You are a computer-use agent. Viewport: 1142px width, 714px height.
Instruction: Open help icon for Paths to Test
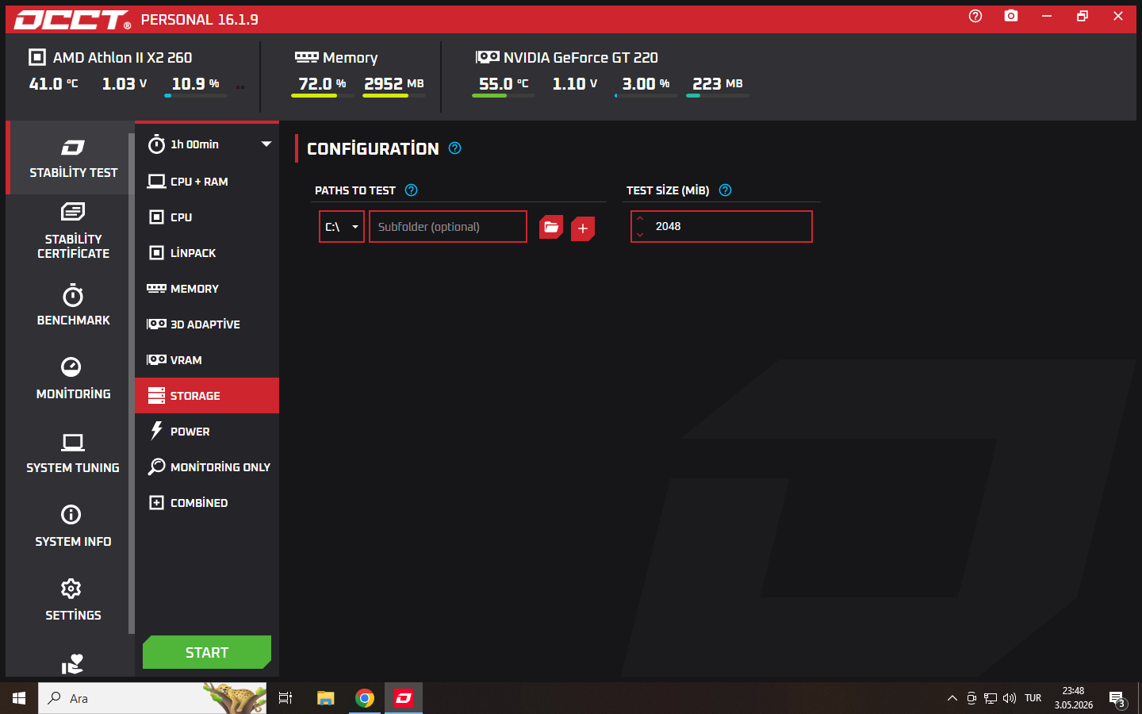[411, 190]
